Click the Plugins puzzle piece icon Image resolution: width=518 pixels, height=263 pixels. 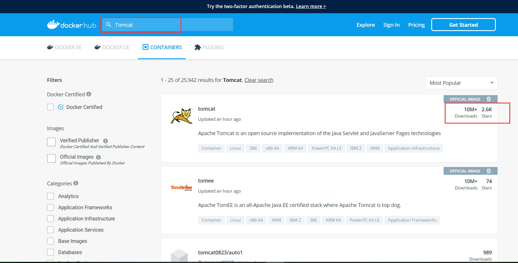(198, 47)
